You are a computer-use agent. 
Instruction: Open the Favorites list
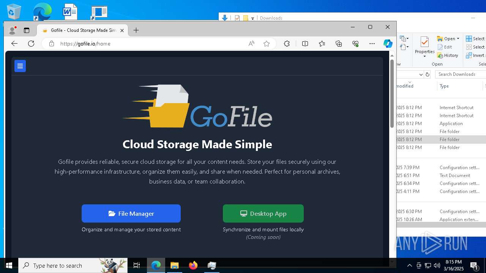click(322, 44)
